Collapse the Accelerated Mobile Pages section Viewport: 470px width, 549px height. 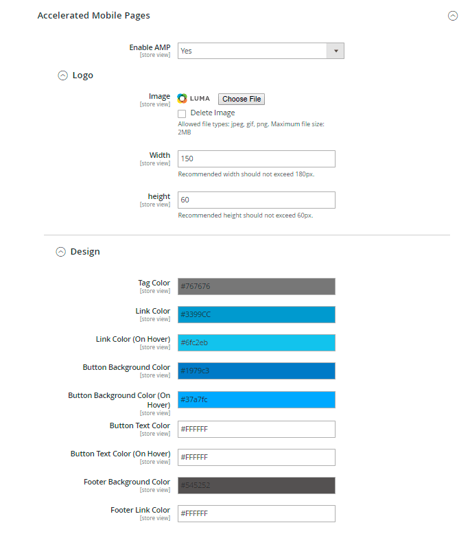452,16
